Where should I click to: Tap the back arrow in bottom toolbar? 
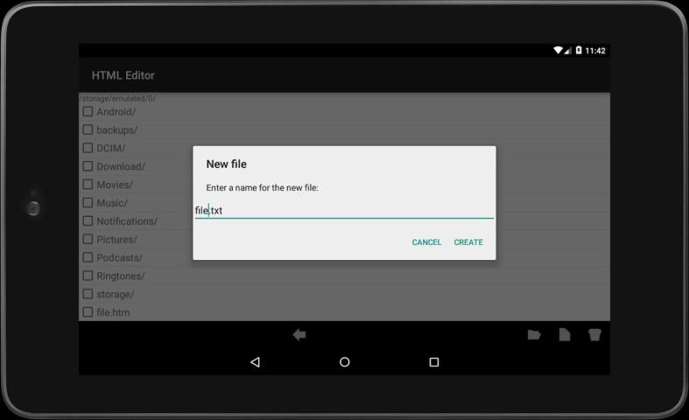(299, 334)
